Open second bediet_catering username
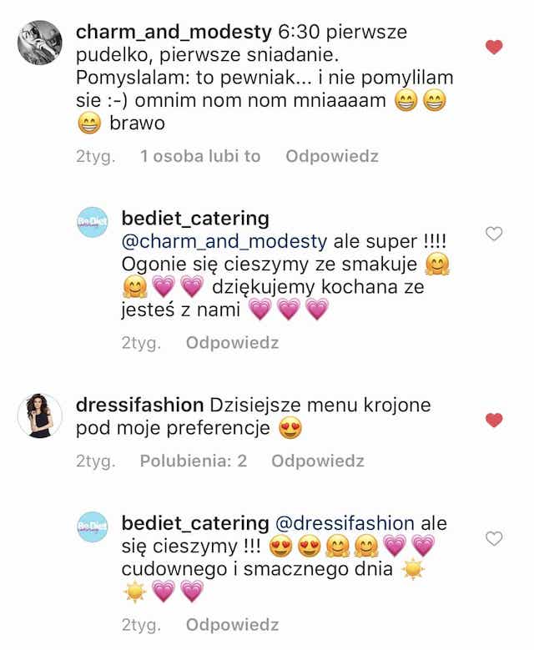This screenshot has width=534, height=650. (195, 523)
